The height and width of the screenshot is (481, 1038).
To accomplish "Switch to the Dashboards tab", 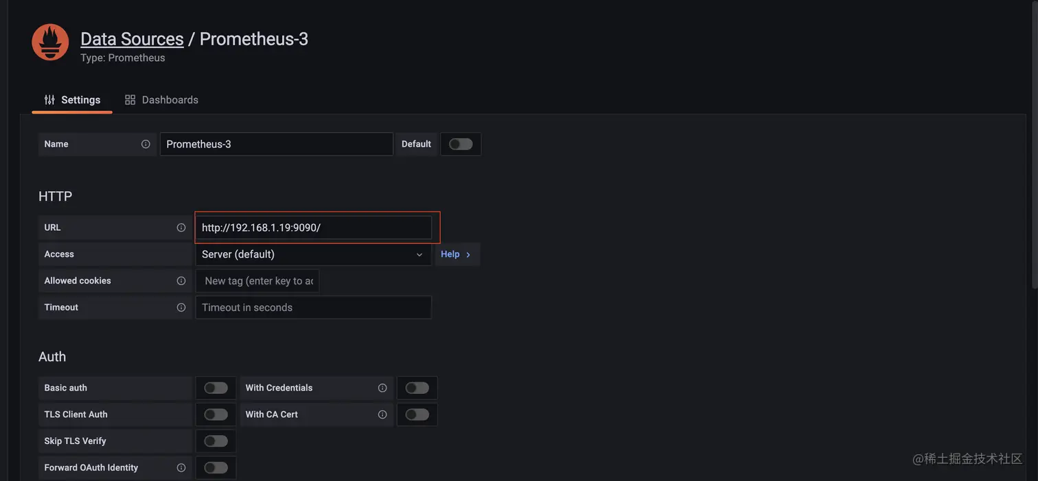I will coord(162,100).
